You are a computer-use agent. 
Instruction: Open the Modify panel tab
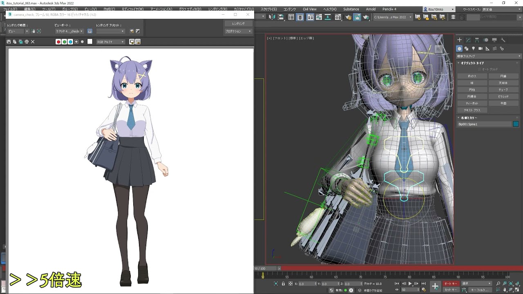point(468,40)
